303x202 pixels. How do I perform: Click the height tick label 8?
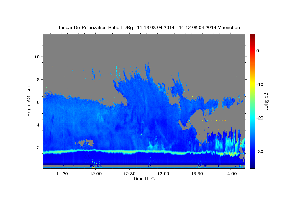(x=38, y=79)
